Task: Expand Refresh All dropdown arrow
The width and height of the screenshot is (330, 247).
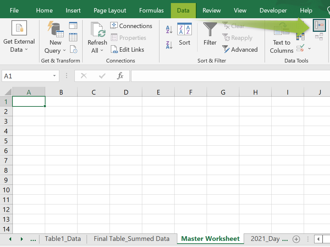Action: point(102,50)
